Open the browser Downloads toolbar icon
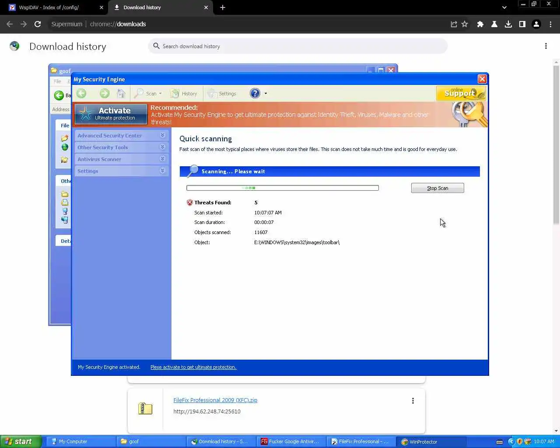This screenshot has width=560, height=448. [x=508, y=24]
